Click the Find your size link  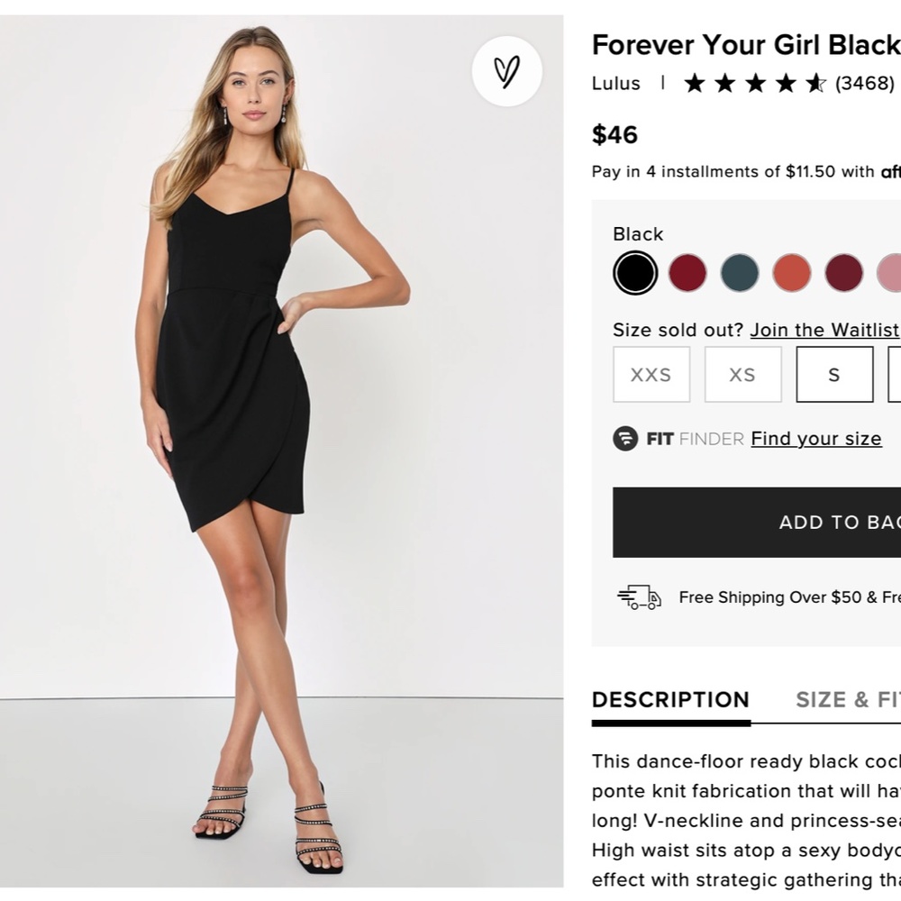[x=815, y=439]
